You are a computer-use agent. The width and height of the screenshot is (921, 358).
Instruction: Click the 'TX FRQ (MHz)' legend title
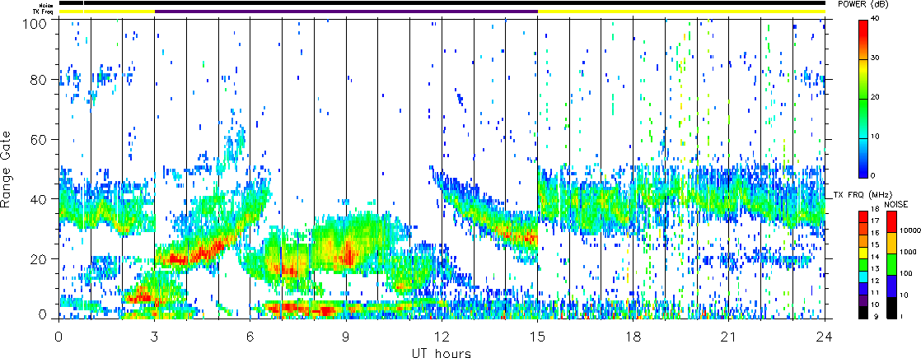(863, 193)
